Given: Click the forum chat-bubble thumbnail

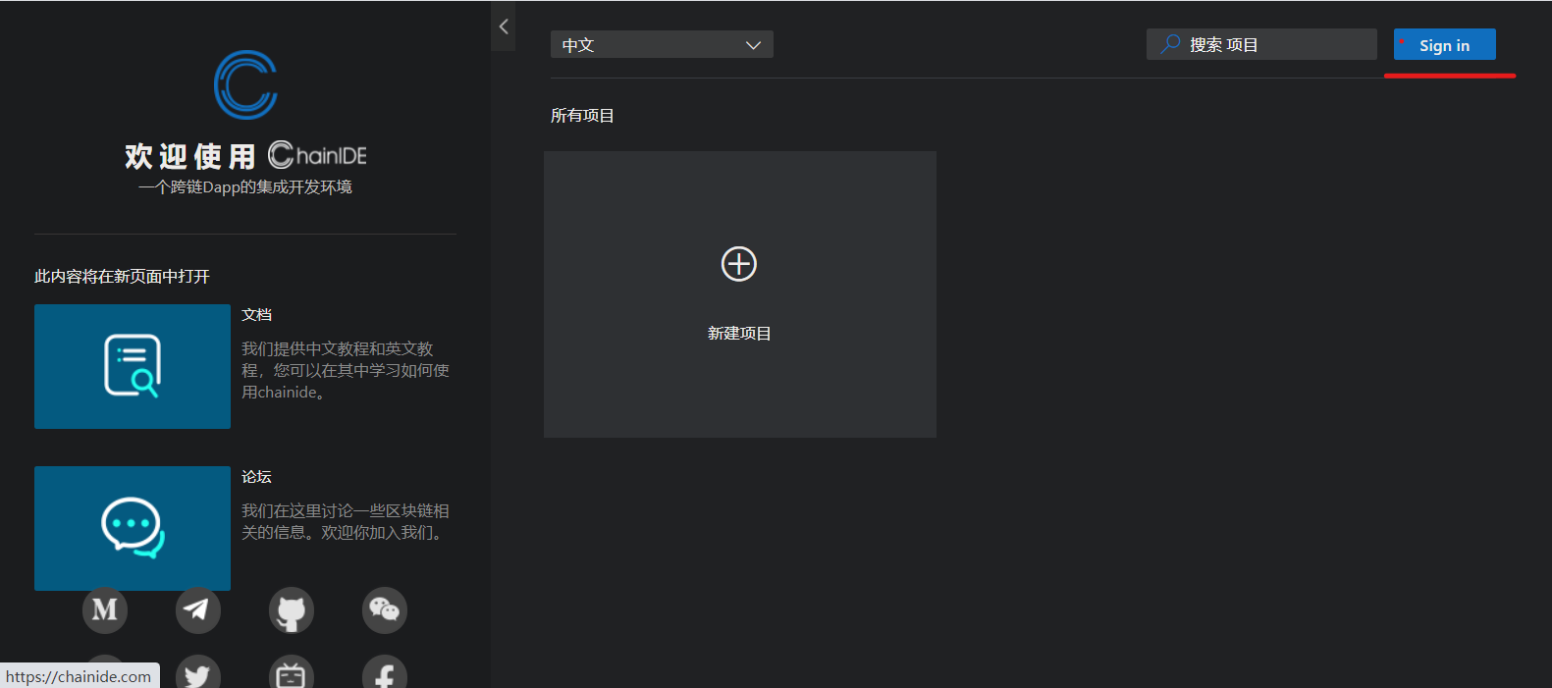Looking at the screenshot, I should [x=133, y=528].
